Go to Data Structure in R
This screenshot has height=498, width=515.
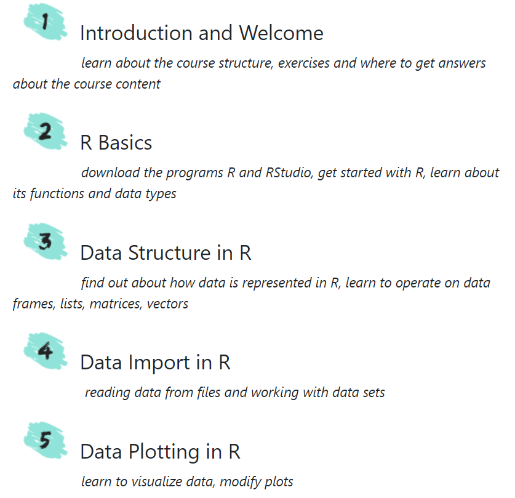coord(166,253)
